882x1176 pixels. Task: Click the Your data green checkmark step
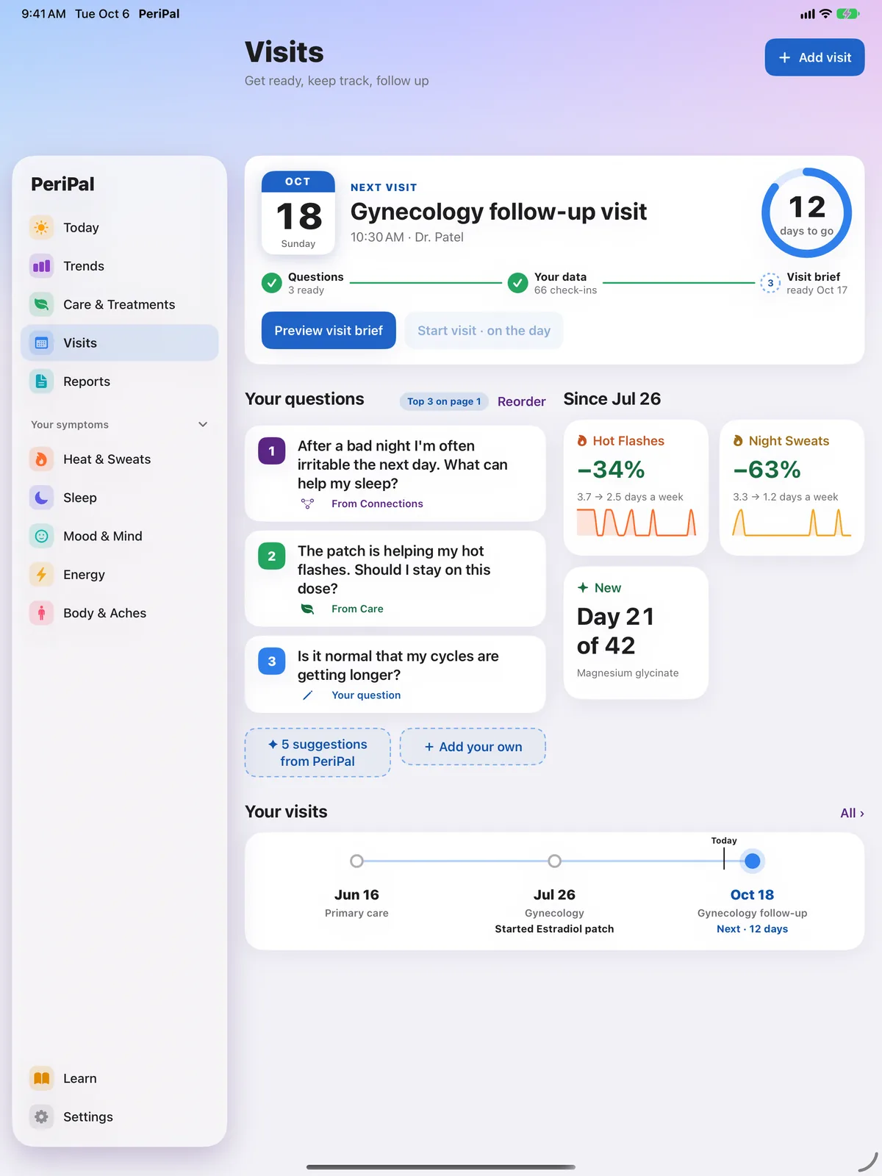[518, 283]
